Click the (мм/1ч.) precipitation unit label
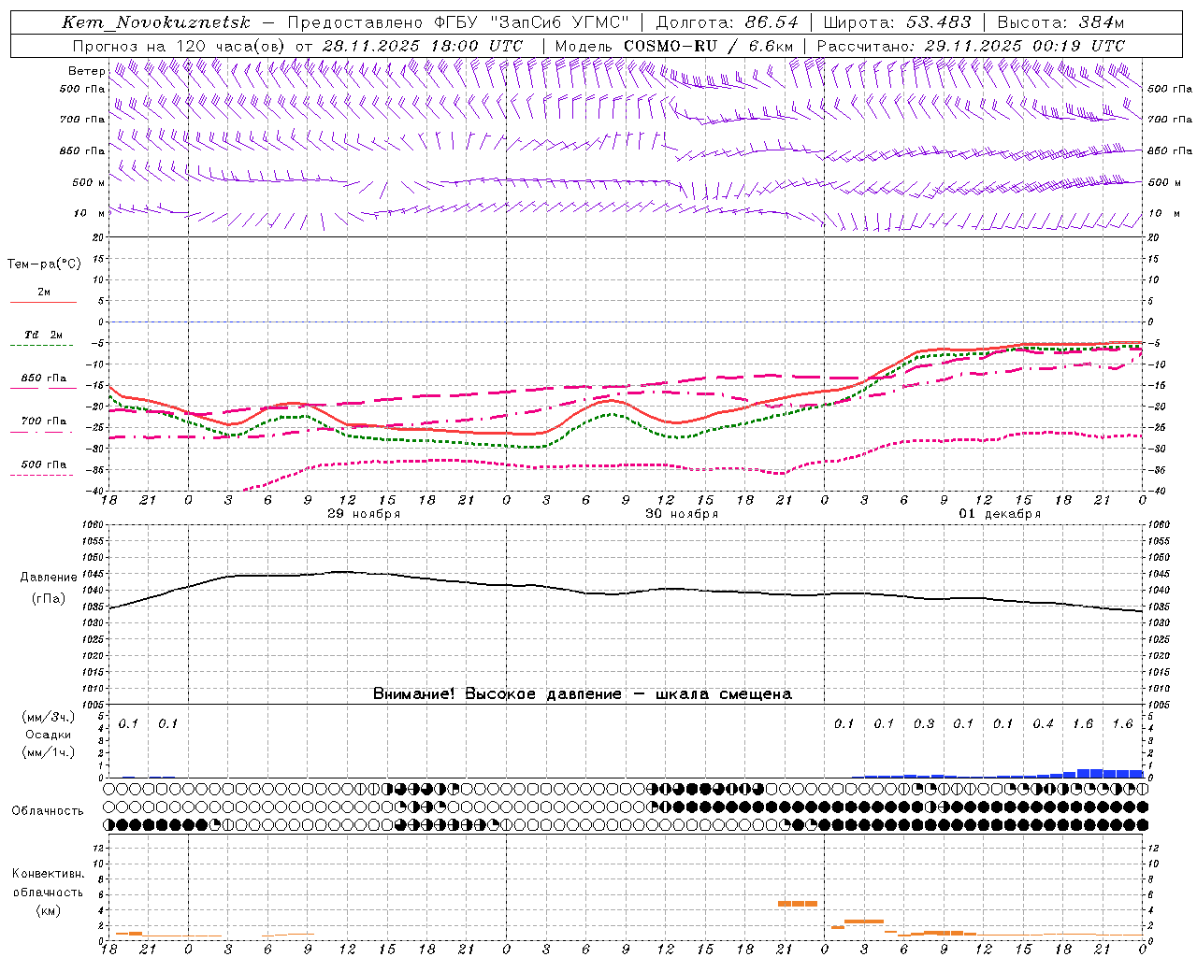The width and height of the screenshot is (1197, 957). click(48, 752)
